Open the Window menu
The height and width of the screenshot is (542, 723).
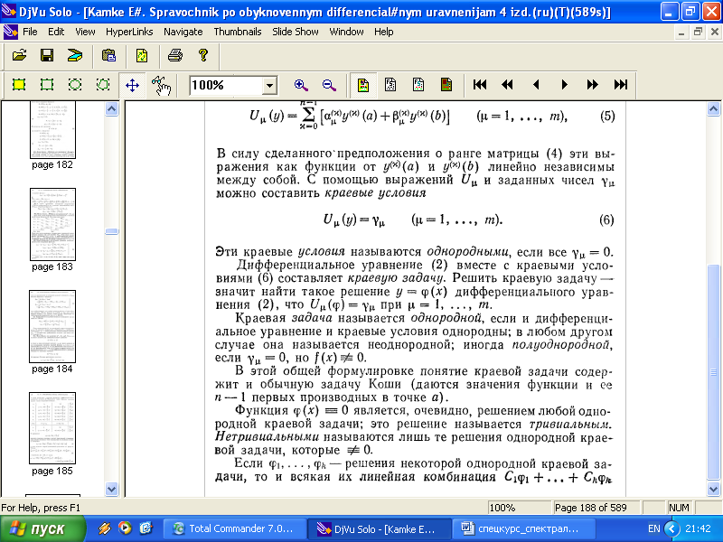(346, 32)
